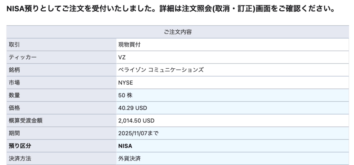Select the ティッカー row label
The image size is (354, 165).
(x=22, y=57)
